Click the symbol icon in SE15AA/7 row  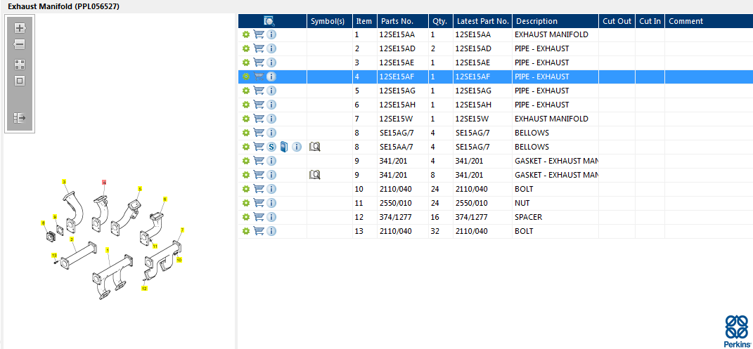[314, 147]
